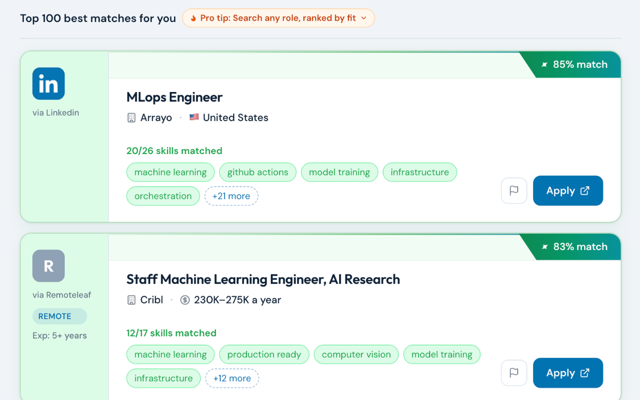The image size is (640, 400).
Task: Expand +12 more skills for Cribl job
Action: coord(232,378)
